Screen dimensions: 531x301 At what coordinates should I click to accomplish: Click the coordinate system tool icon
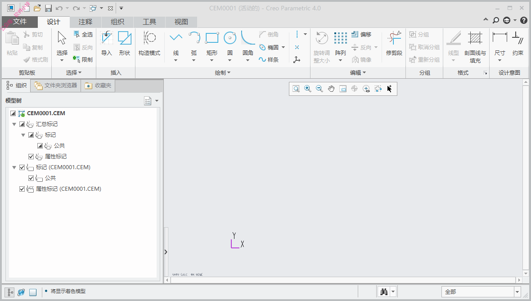point(297,59)
